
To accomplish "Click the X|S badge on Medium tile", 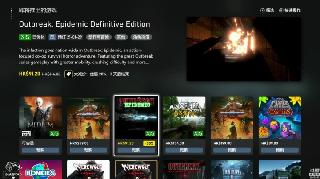I will [x=54, y=133].
